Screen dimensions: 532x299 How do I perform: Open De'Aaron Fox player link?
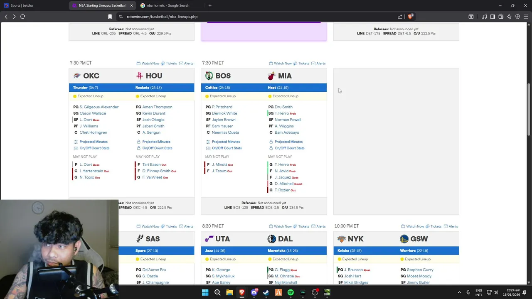click(x=154, y=270)
